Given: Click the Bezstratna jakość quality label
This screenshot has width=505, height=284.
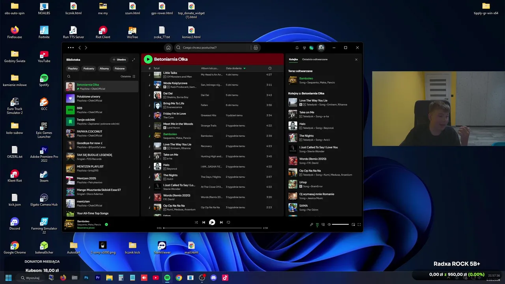Looking at the screenshot, I should pyautogui.click(x=86, y=228).
